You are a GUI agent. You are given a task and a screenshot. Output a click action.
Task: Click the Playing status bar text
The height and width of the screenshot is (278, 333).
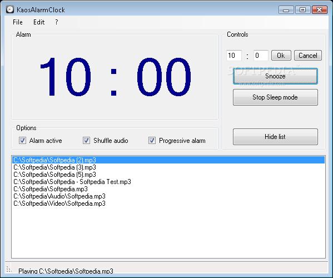[66, 271]
